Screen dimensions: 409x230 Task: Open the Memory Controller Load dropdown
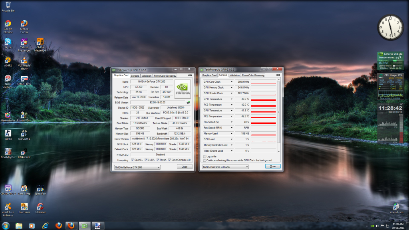231,145
